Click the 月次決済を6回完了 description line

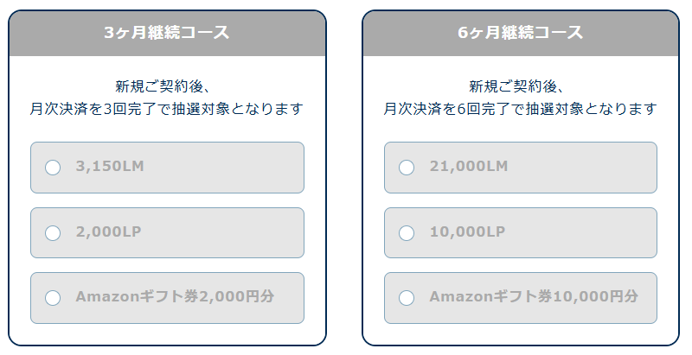(x=521, y=110)
